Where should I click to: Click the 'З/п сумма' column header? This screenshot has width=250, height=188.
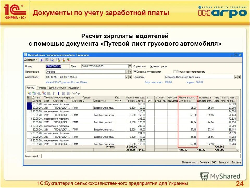pyautogui.click(x=188, y=101)
